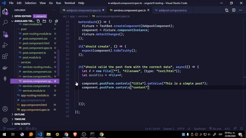Open the Help menu
The width and height of the screenshot is (246, 138).
(x=81, y=3)
